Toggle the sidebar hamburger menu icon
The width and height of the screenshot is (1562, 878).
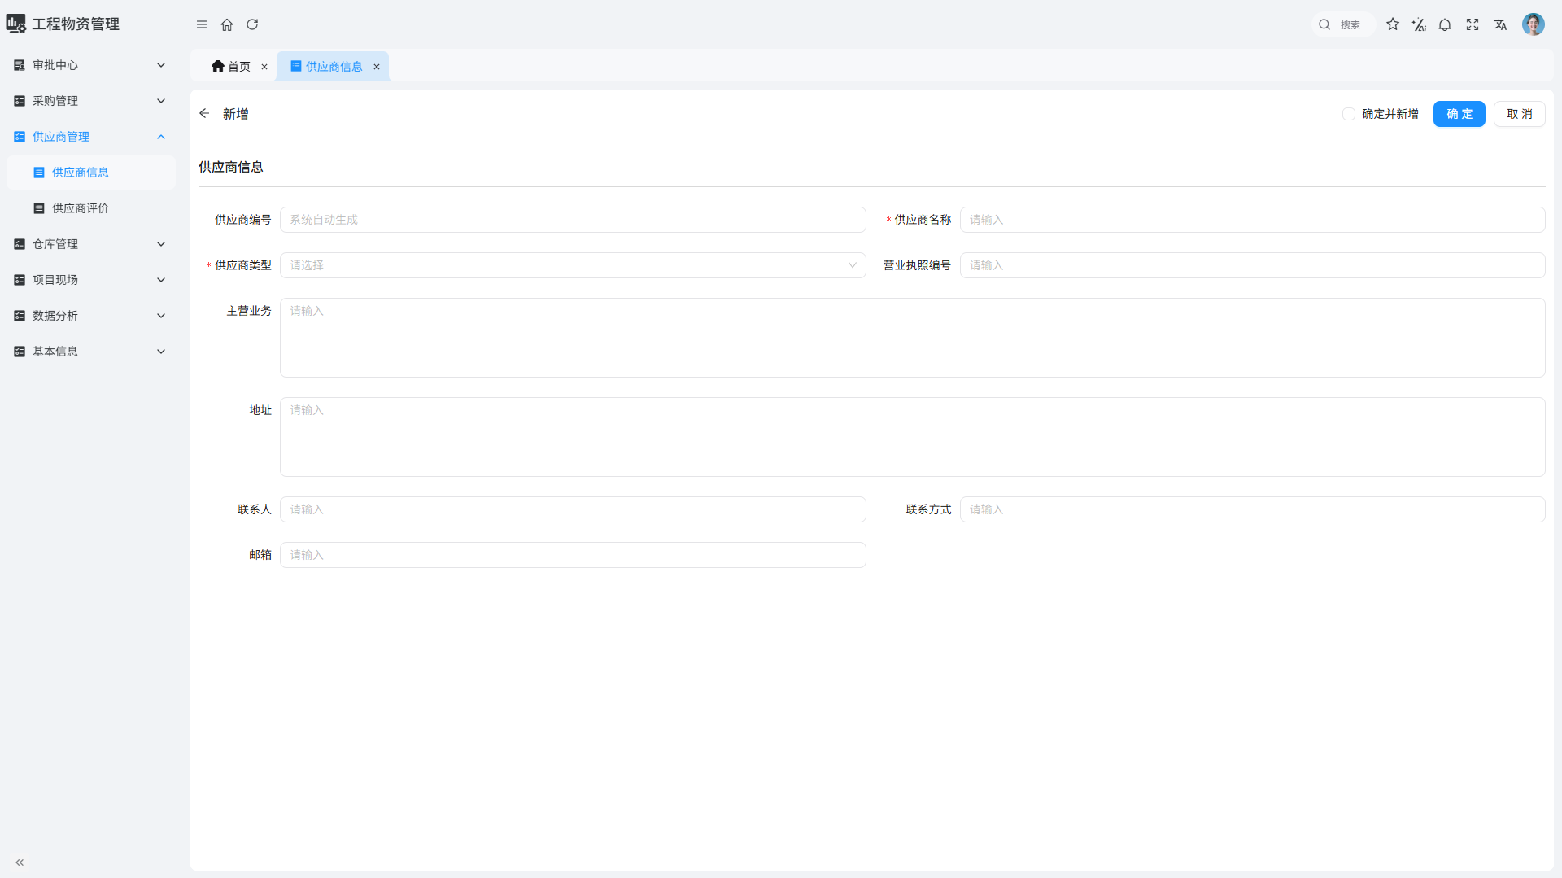click(202, 24)
